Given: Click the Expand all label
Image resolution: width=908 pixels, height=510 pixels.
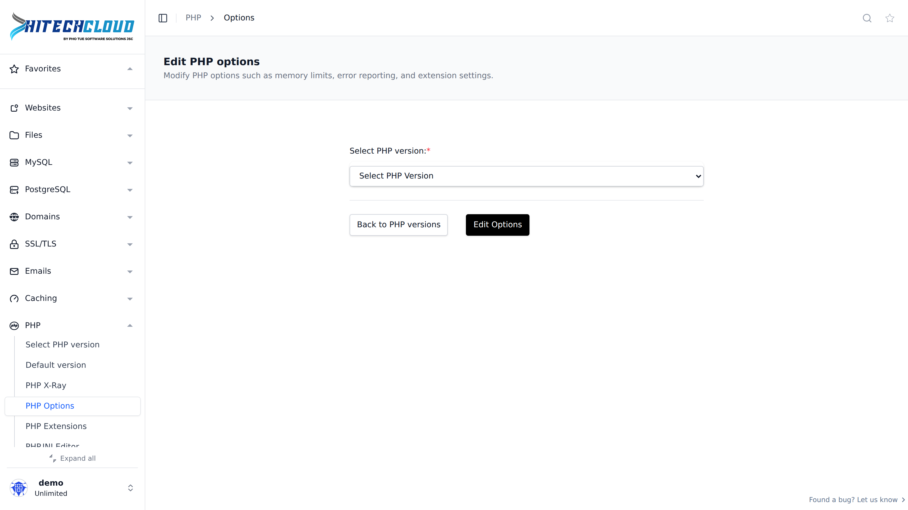Looking at the screenshot, I should coord(78,458).
